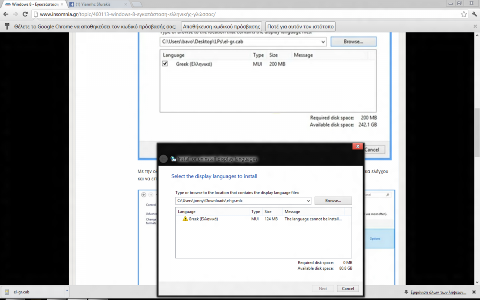Open the el-gr.cab download options arrow

coord(66,292)
